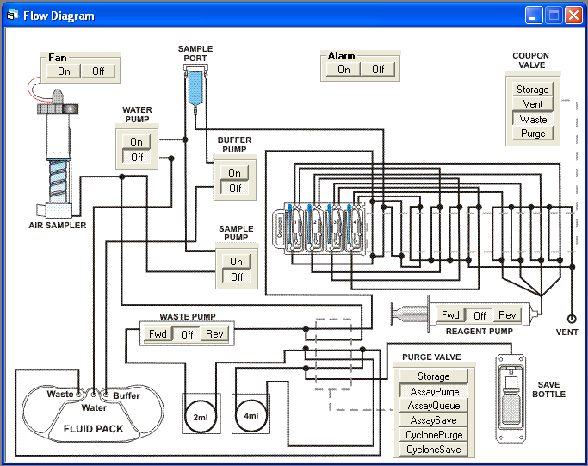Screen dimensions: 588x466
Task: Select Storage on Coupon Valve
Action: tap(533, 90)
